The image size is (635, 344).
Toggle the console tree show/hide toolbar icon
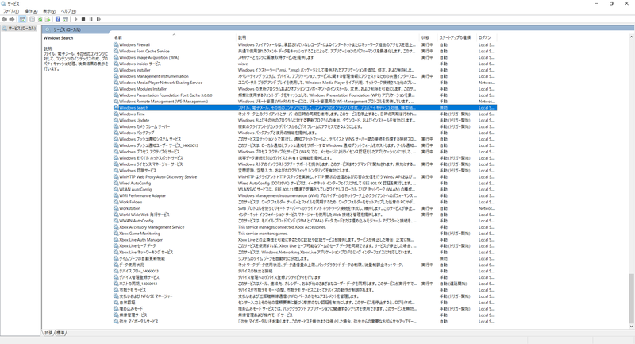click(x=23, y=19)
